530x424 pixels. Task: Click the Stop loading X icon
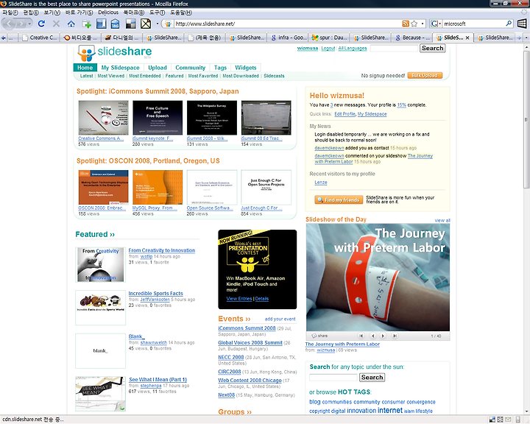point(56,24)
